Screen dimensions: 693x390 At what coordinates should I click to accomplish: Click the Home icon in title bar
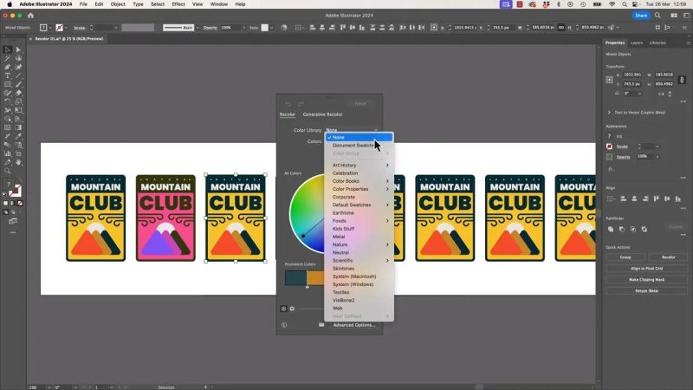tap(30, 16)
